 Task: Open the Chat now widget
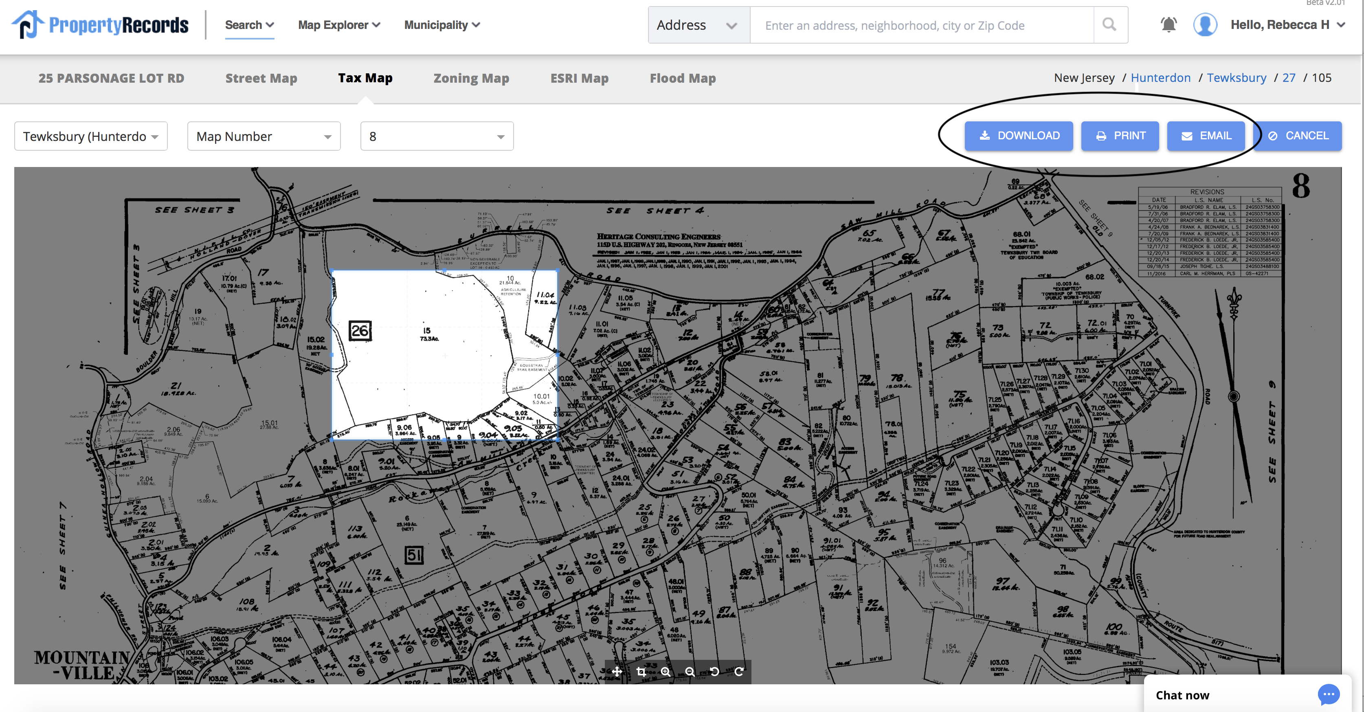coord(1248,694)
